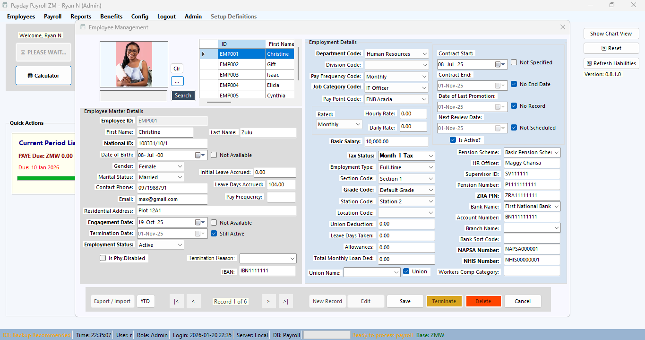Image resolution: width=645 pixels, height=340 pixels.
Task: Click the Terminate button
Action: 444,301
